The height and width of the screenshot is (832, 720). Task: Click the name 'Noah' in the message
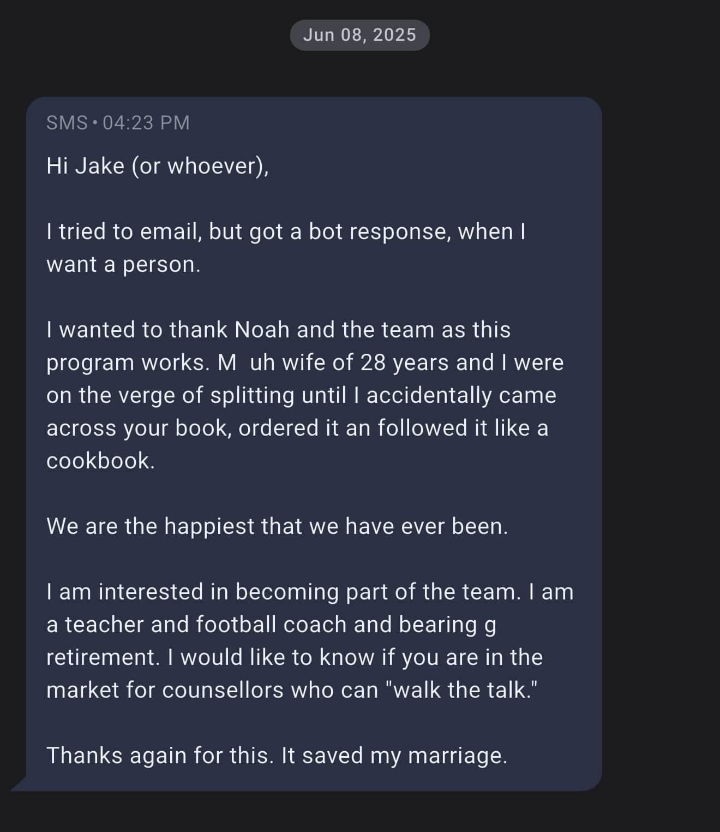pos(262,330)
